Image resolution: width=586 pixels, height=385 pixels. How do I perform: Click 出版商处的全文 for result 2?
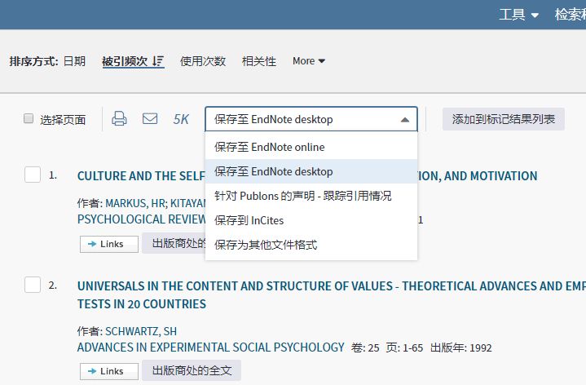(x=192, y=370)
